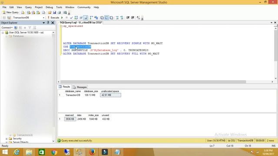Click the New Query toolbar button
Image resolution: width=278 pixels, height=156 pixels.
(10, 13)
